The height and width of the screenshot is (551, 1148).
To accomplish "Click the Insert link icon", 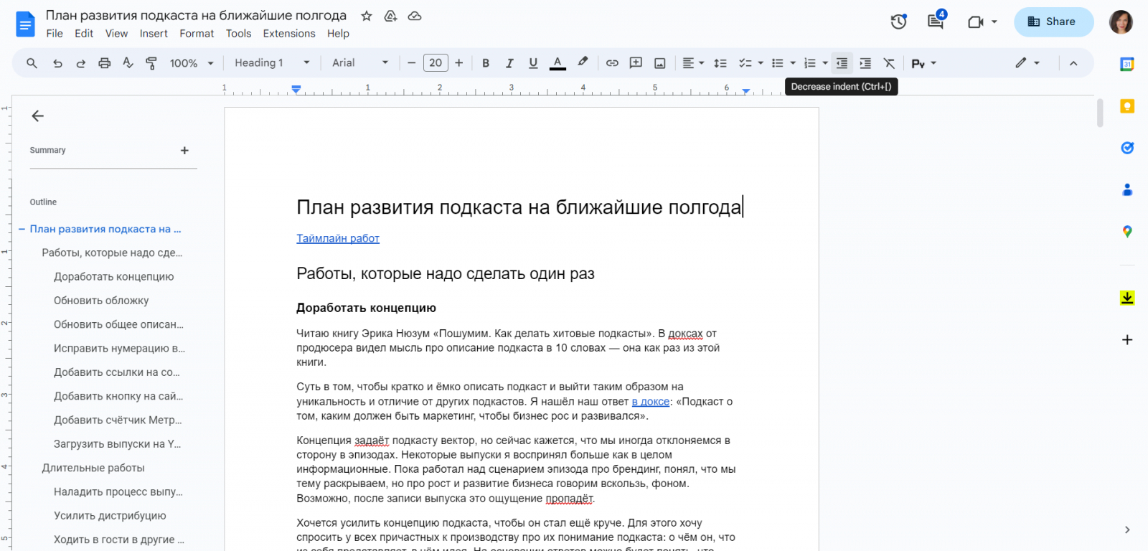I will (x=612, y=63).
